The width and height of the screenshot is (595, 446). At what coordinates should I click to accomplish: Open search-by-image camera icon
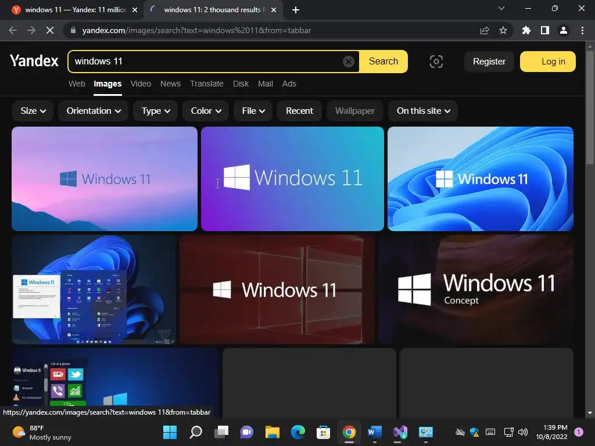click(x=436, y=62)
